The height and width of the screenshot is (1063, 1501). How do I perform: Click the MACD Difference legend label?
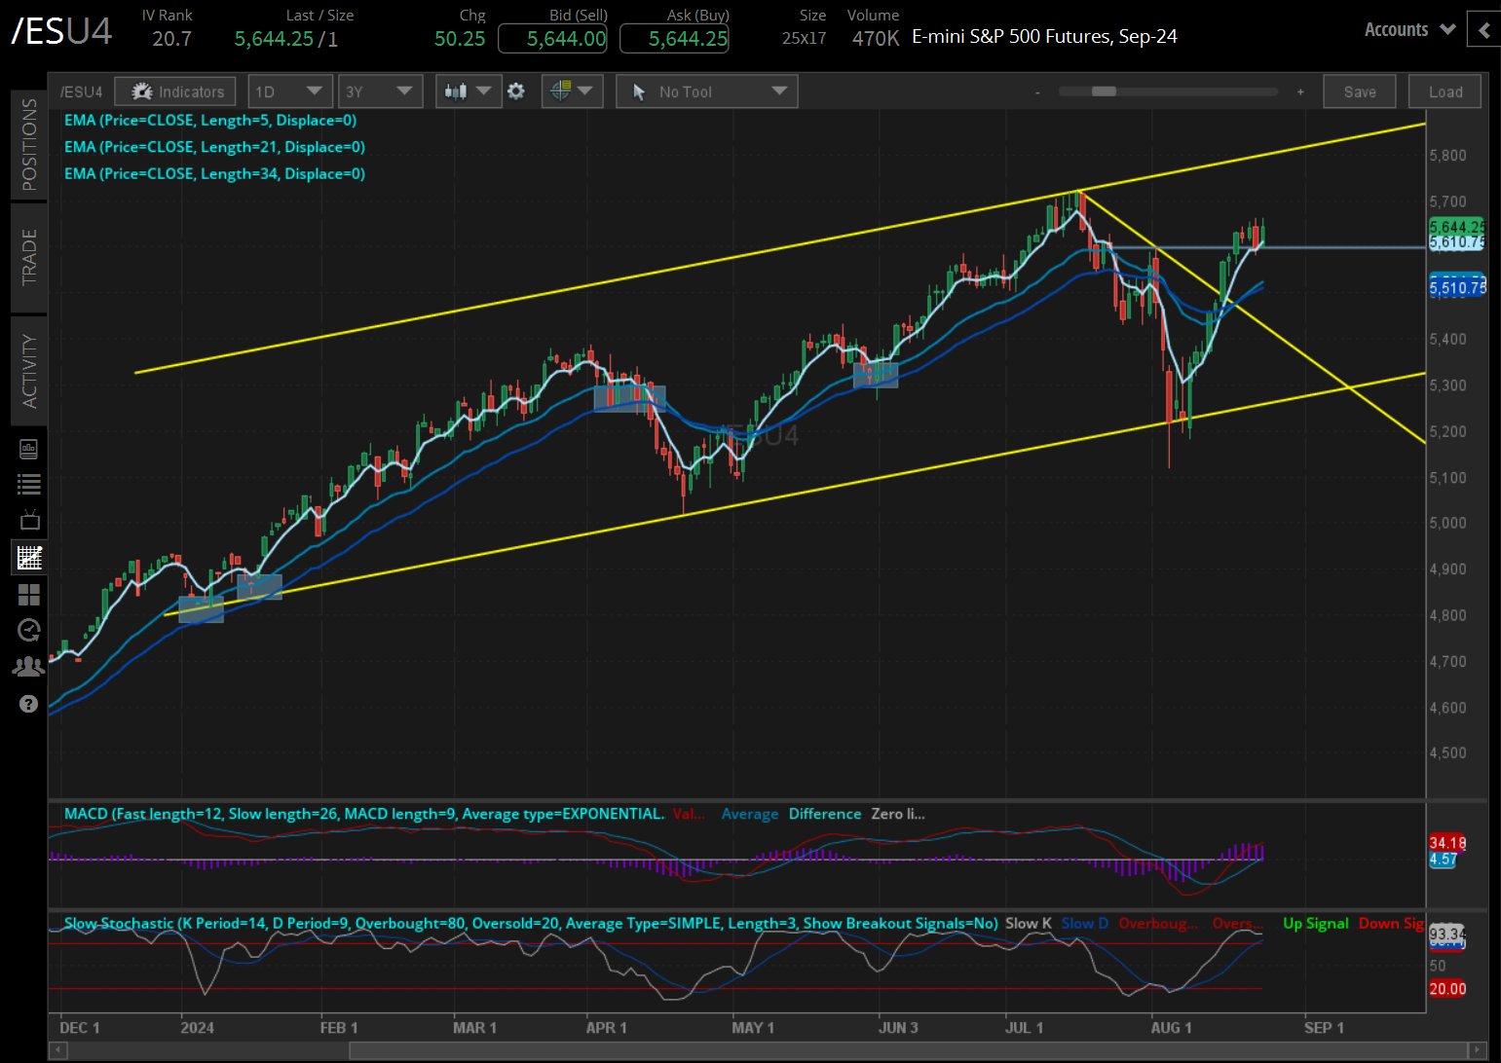825,814
